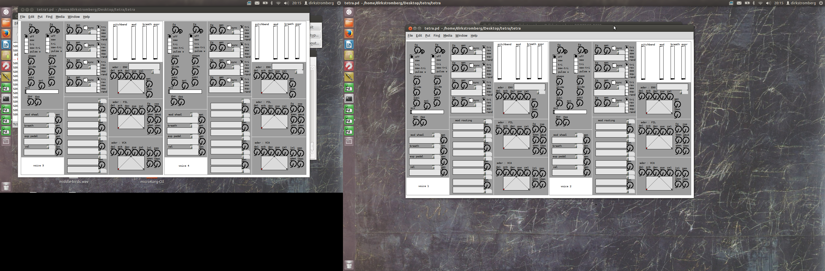This screenshot has height=271, width=825.
Task: Click the pitchbend slider in voice 1
Action: tap(499, 62)
